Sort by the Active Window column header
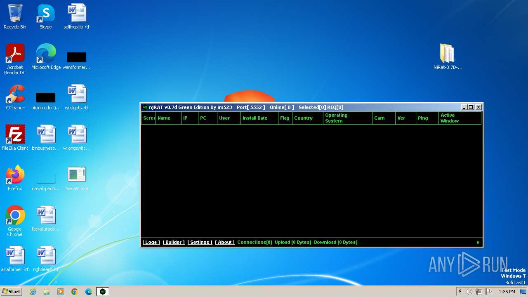528x297 pixels. (460, 118)
